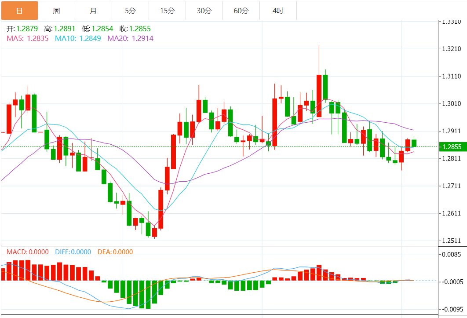Click the closing price 1.2855 value

tap(140, 29)
